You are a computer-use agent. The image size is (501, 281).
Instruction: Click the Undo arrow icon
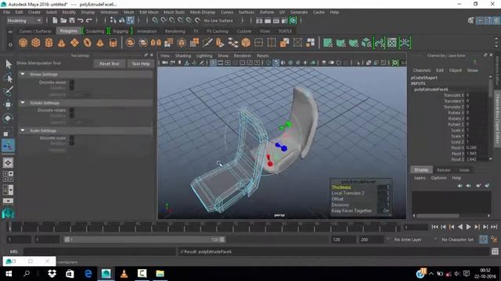80,20
